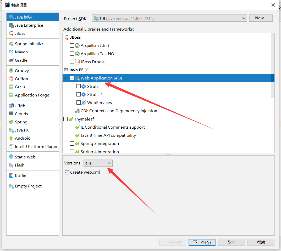Tick the Struts checkbox
The image size is (281, 251).
(79, 86)
